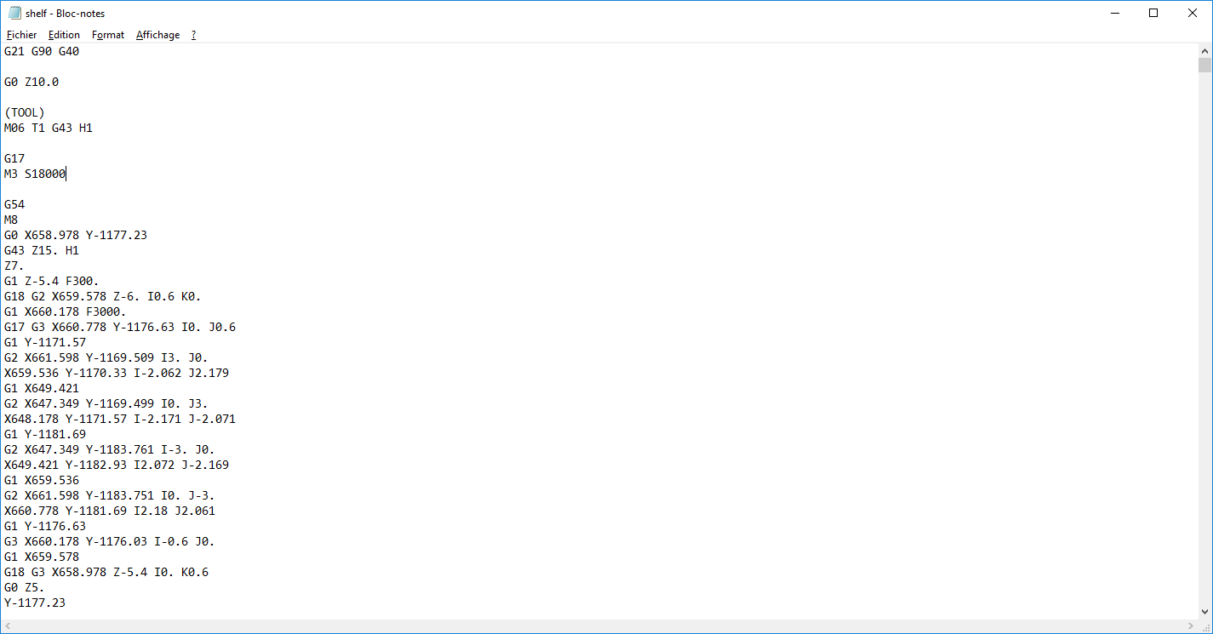Open the Format menu
The width and height of the screenshot is (1213, 634).
[x=108, y=35]
